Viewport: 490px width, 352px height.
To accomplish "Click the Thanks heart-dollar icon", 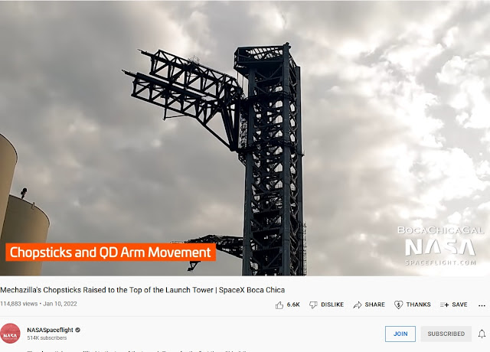I will (398, 305).
